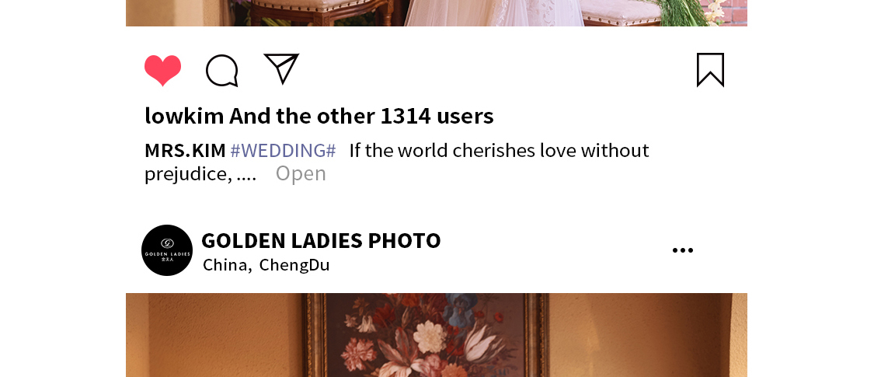Open the three-dot more options menu
874x377 pixels.
pos(683,250)
